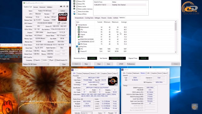Screen dimensions: 202x114
Task: Click the FurMark flame mascot logo
Action: [7, 107]
